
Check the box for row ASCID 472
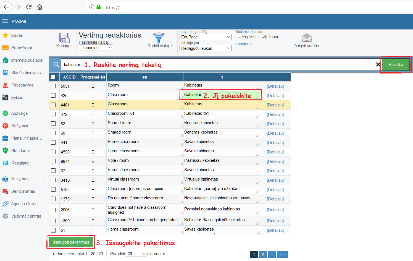pos(53,114)
